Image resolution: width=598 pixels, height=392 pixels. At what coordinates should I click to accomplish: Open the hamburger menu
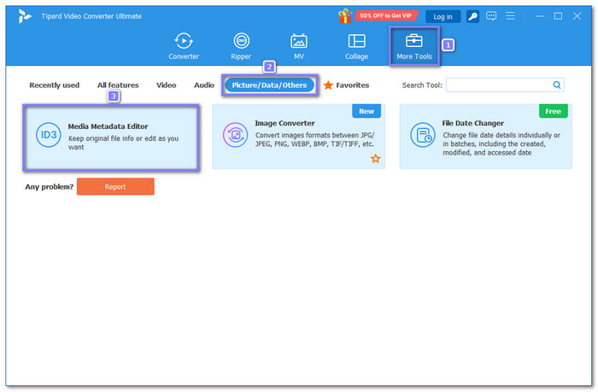click(x=510, y=16)
